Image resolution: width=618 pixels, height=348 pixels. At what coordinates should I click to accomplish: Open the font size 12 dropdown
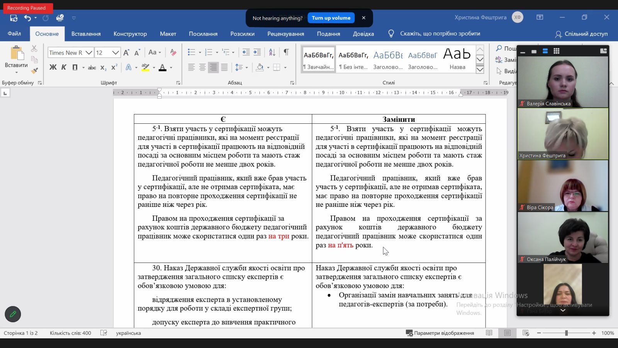coord(115,53)
